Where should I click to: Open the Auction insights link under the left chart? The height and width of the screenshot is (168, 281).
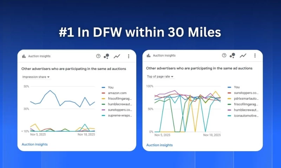pos(34,144)
